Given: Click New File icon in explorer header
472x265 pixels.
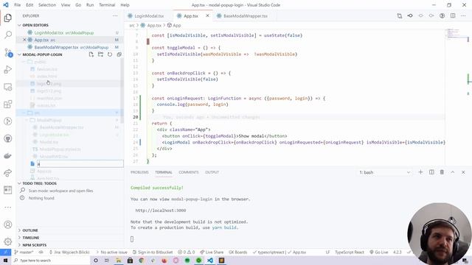Looking at the screenshot, I should (91, 54).
